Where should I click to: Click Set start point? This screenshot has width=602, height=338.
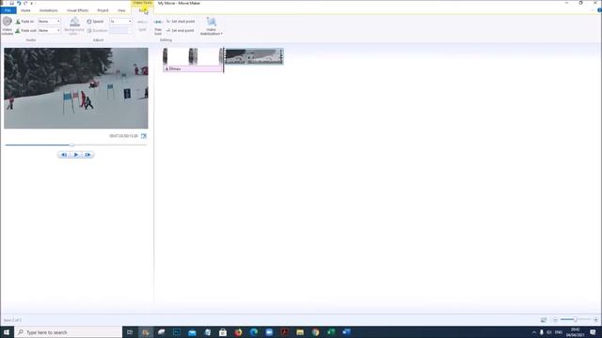[181, 22]
